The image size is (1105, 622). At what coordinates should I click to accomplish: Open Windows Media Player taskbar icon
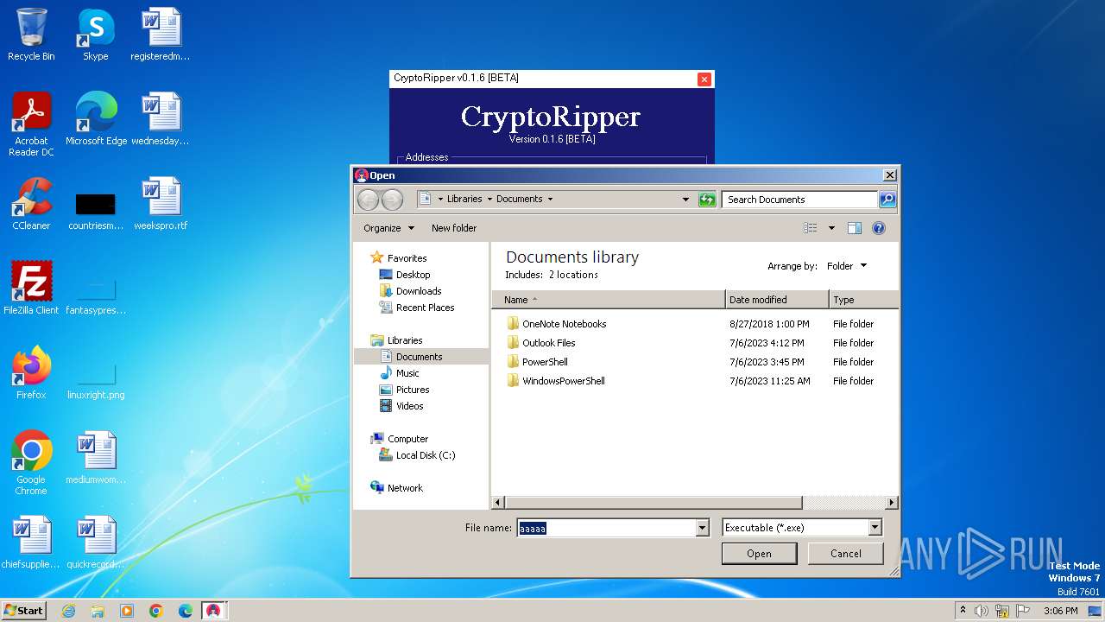point(127,611)
